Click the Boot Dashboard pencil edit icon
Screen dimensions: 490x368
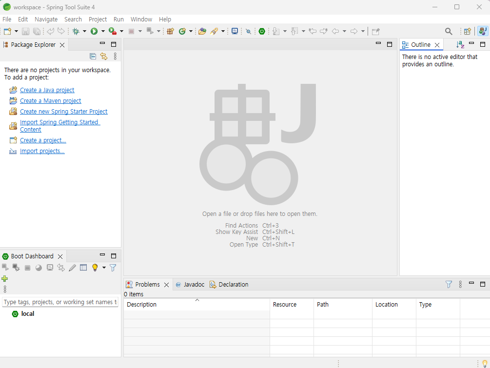(x=72, y=268)
